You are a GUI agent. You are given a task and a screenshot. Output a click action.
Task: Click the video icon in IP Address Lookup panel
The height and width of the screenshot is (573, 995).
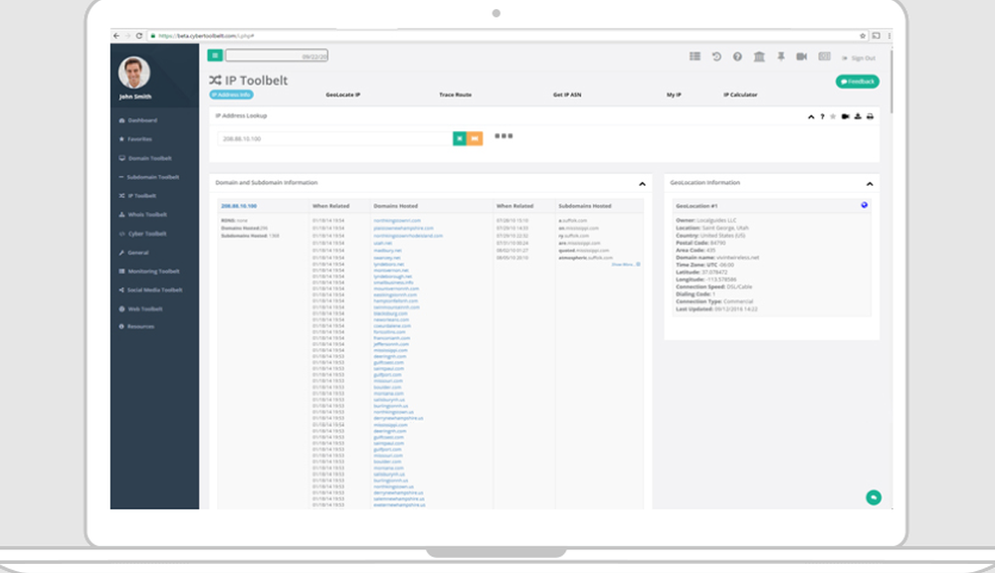click(845, 116)
